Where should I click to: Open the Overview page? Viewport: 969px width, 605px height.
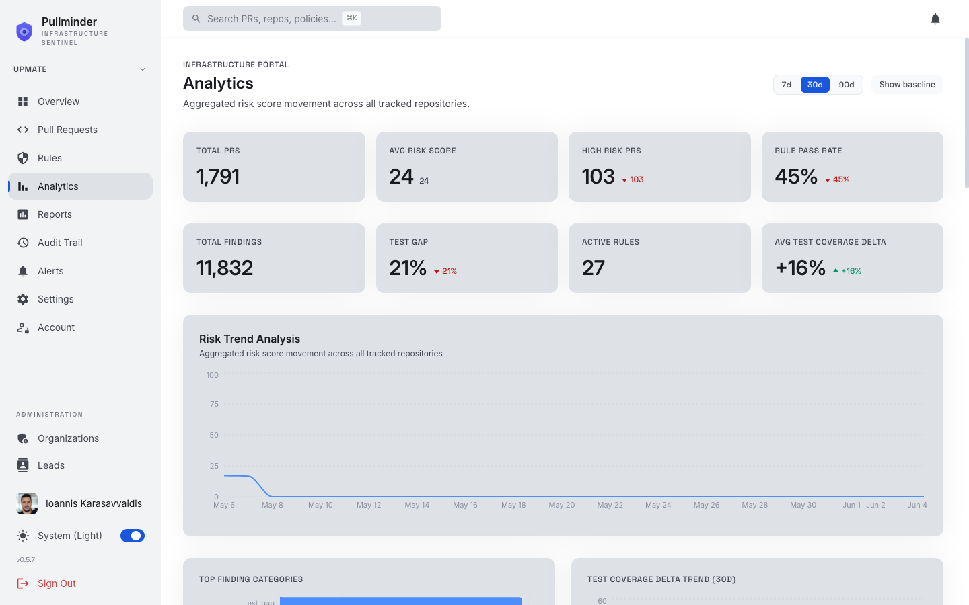pos(81,102)
